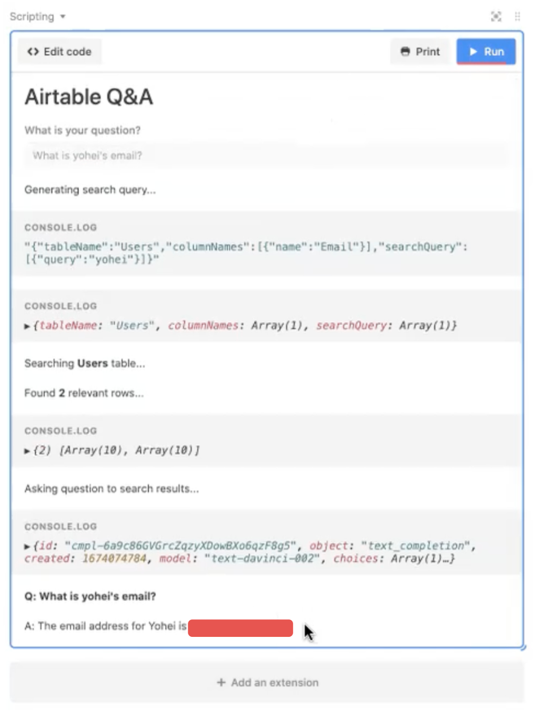Expand the (2) Array(10) log entry

coord(27,450)
